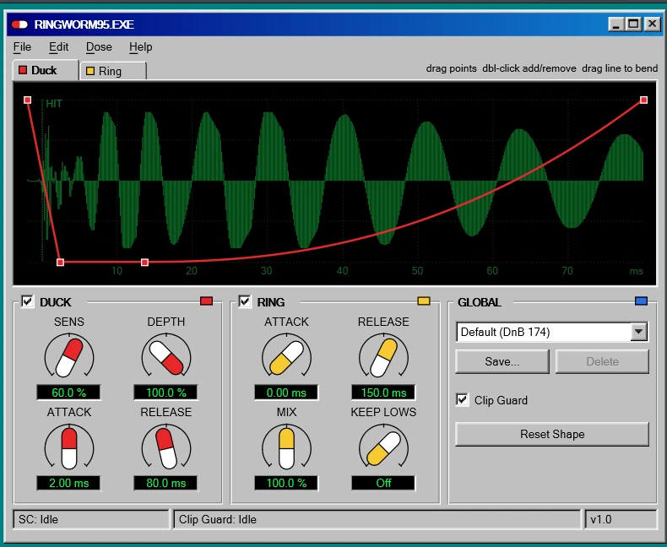Click the SENS value field 60.0 %

tap(69, 393)
